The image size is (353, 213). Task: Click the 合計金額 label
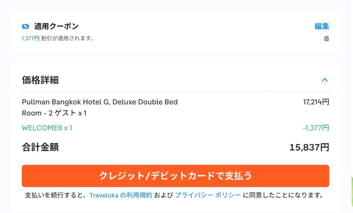click(40, 147)
